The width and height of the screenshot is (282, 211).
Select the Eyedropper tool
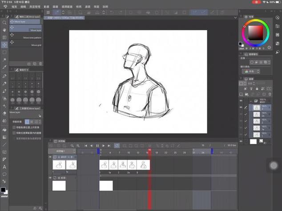coord(4,67)
